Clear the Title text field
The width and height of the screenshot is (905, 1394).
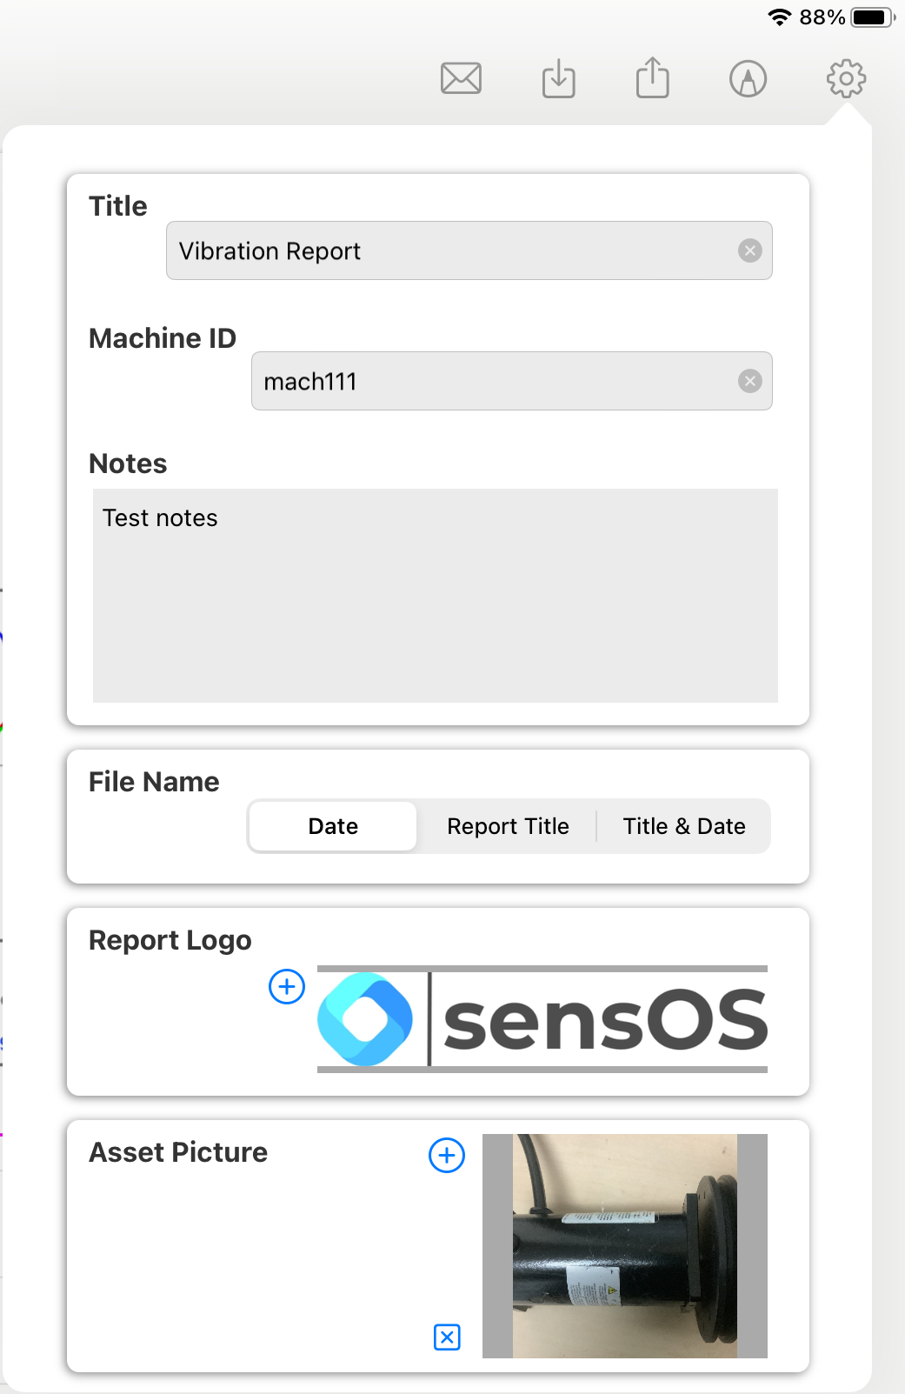pyautogui.click(x=750, y=250)
